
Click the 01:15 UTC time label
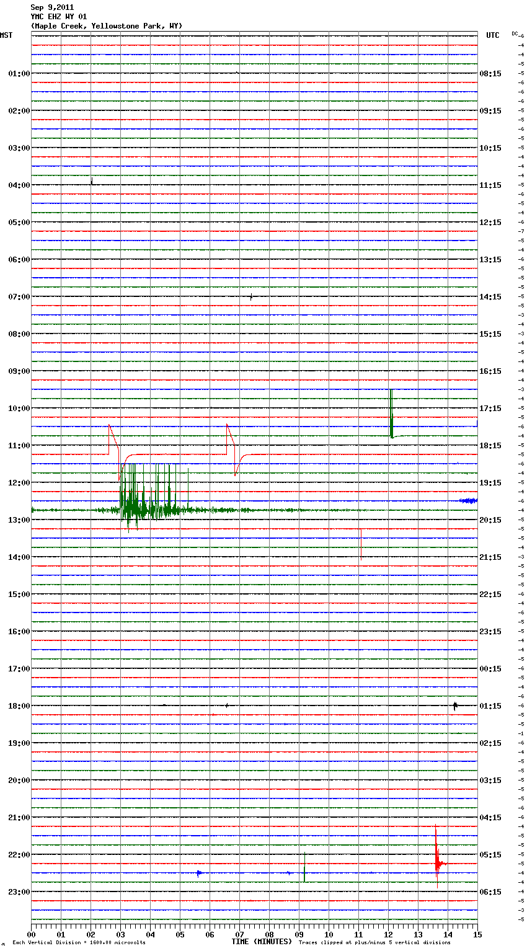[490, 706]
